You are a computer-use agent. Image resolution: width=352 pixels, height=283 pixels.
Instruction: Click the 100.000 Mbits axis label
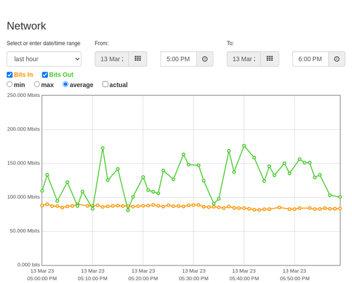tap(23, 197)
